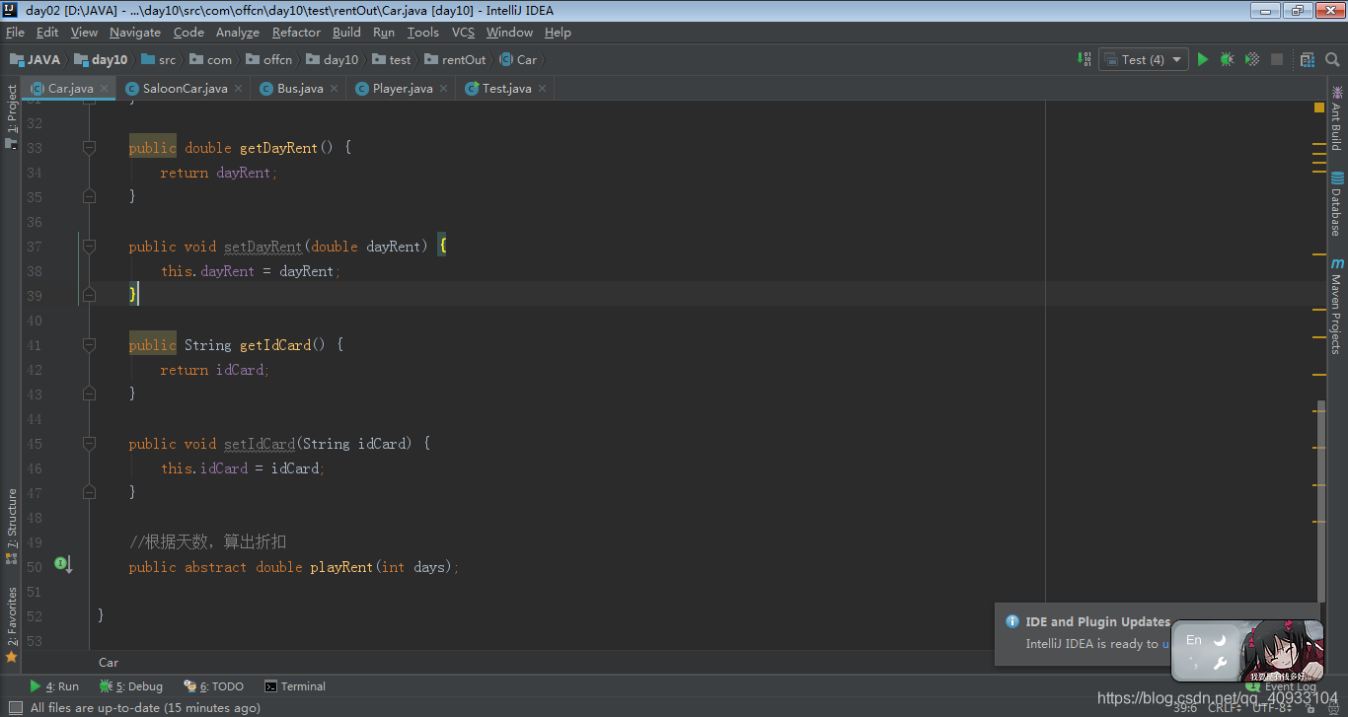Click playRent method name on line 50

tap(341, 567)
